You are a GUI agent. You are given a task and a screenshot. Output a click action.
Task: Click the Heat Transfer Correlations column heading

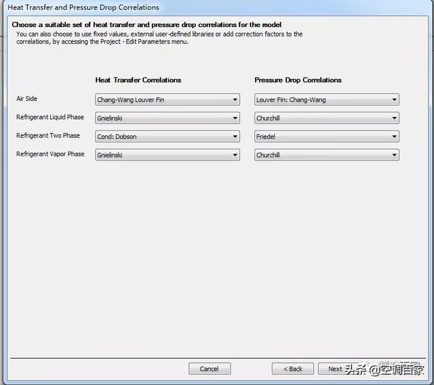(x=138, y=80)
